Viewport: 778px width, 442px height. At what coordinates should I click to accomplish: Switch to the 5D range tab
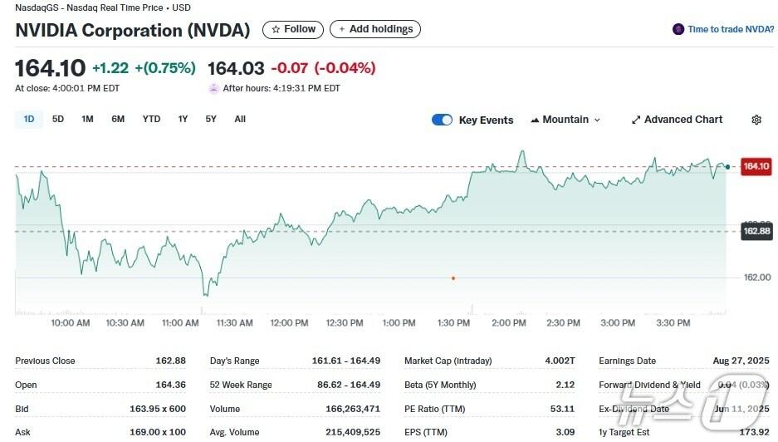58,119
